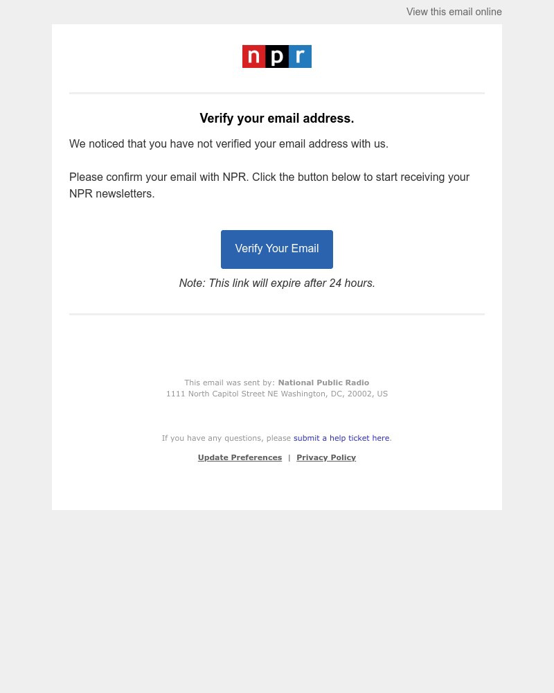Viewport: 554px width, 693px height.
Task: Open Update Preferences in the footer
Action: (240, 457)
